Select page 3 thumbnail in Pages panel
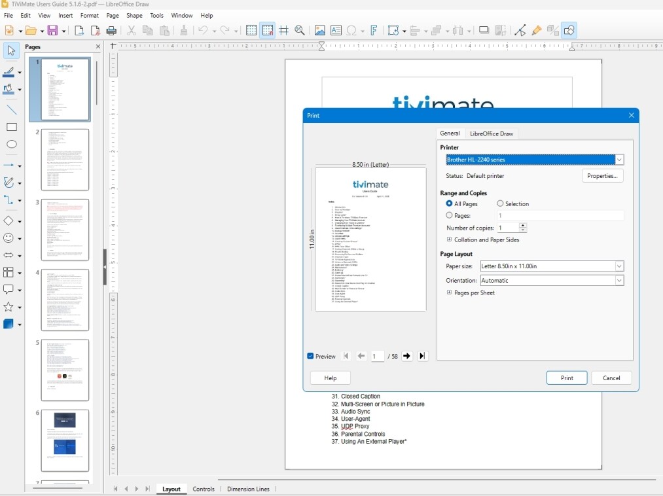 click(x=65, y=230)
